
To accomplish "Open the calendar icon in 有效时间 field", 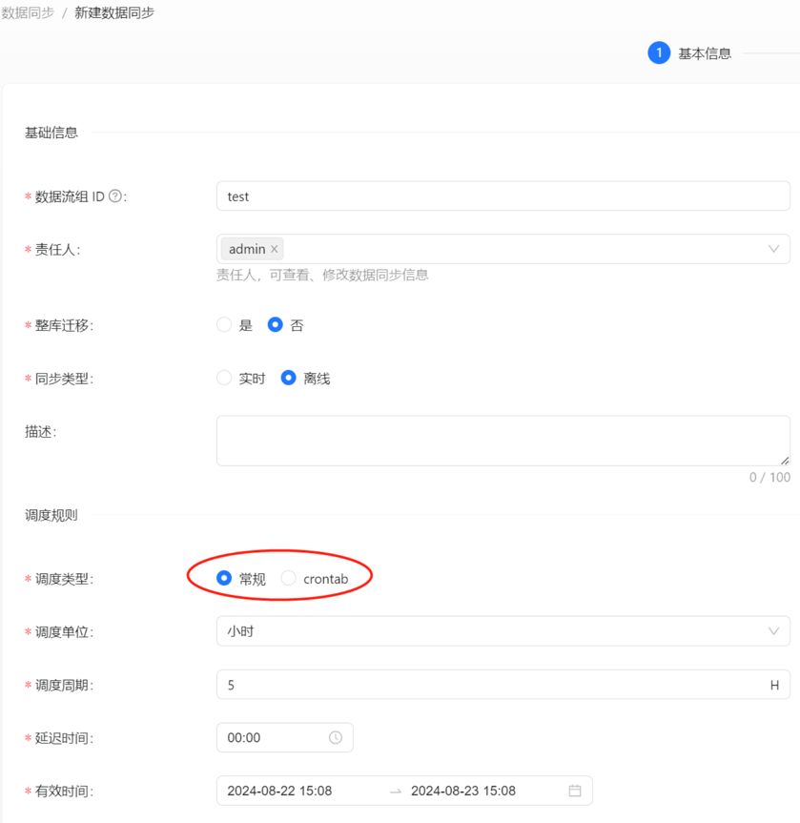I will pos(575,791).
